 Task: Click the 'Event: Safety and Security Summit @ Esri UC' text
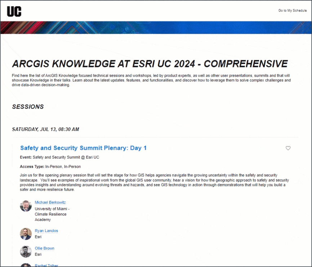tap(59, 157)
